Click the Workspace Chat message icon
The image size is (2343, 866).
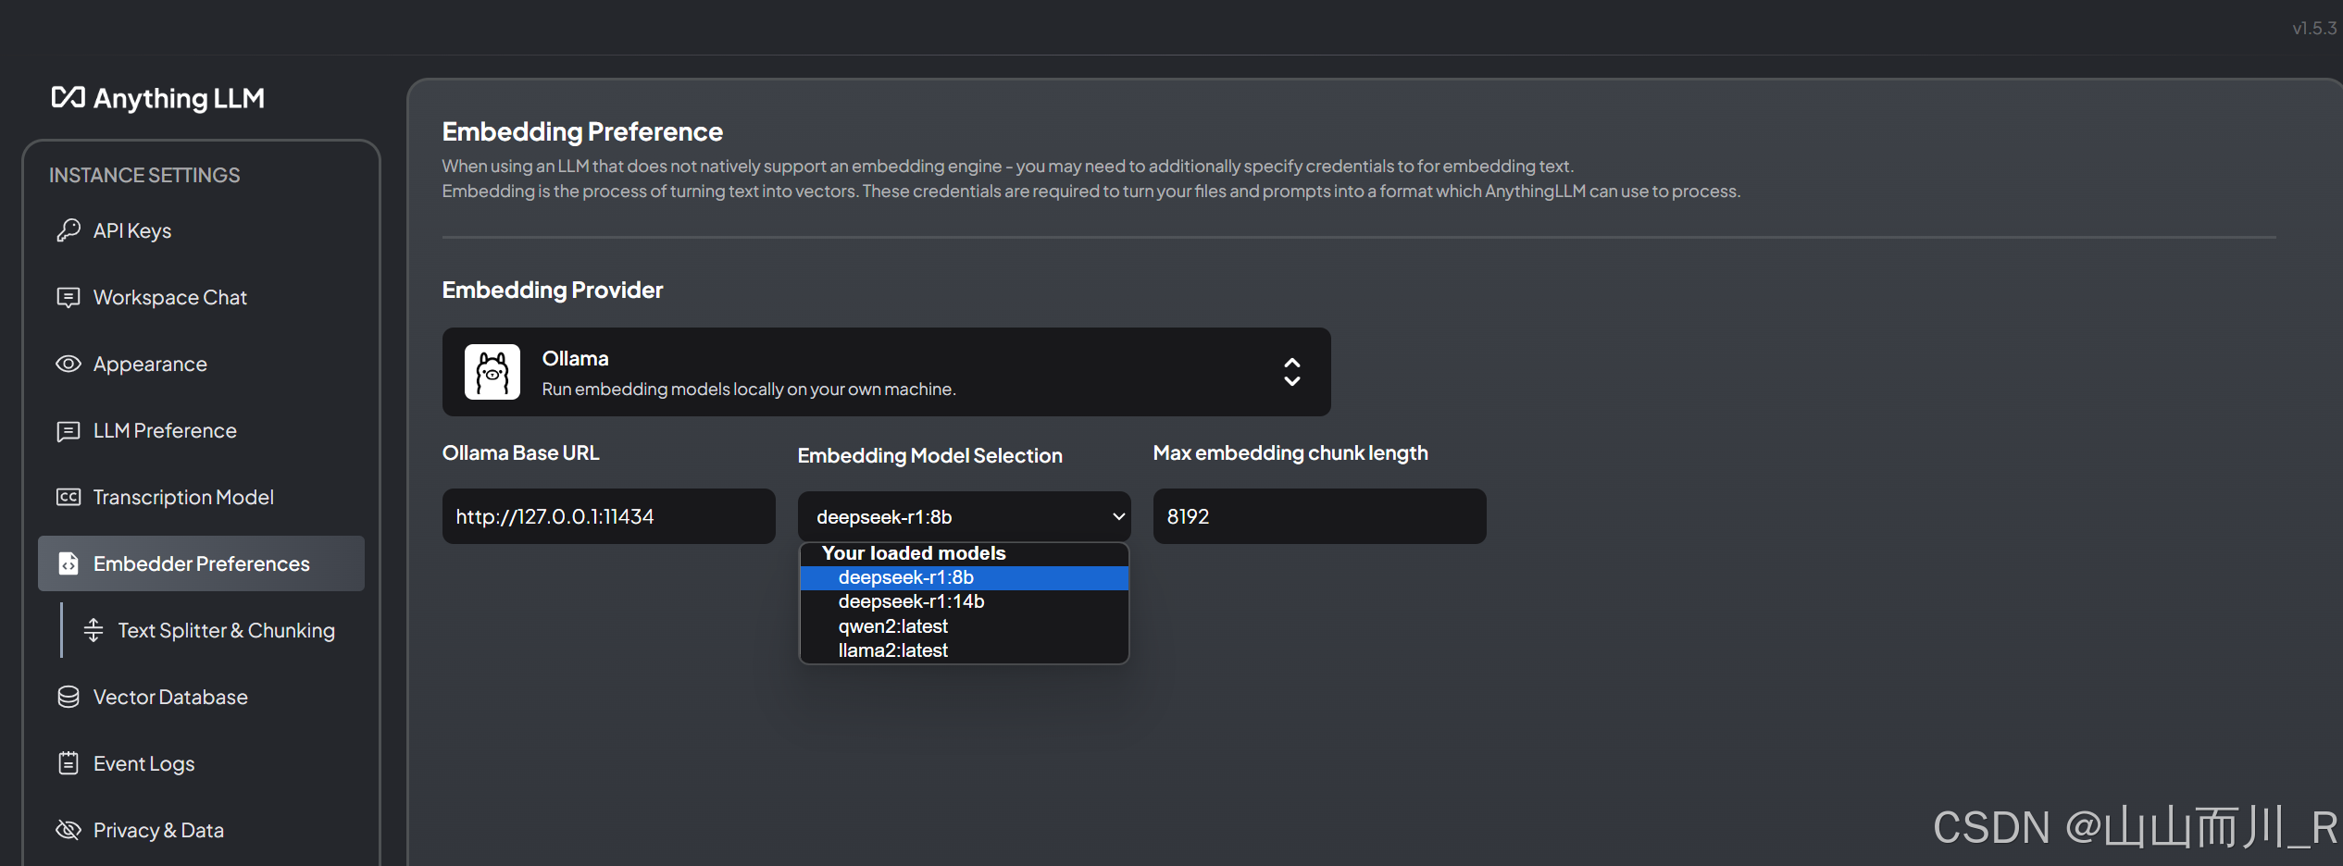tap(69, 297)
